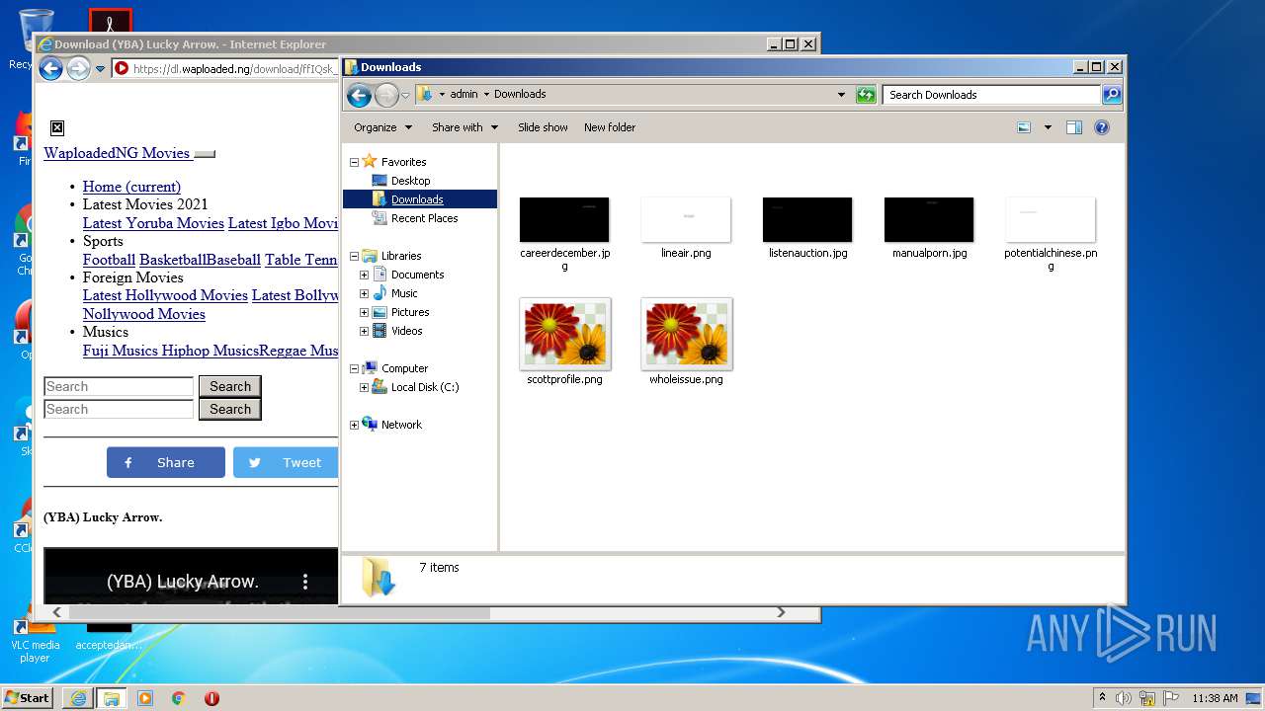This screenshot has width=1265, height=711.
Task: Click forward arrow in Explorer window
Action: click(x=386, y=95)
